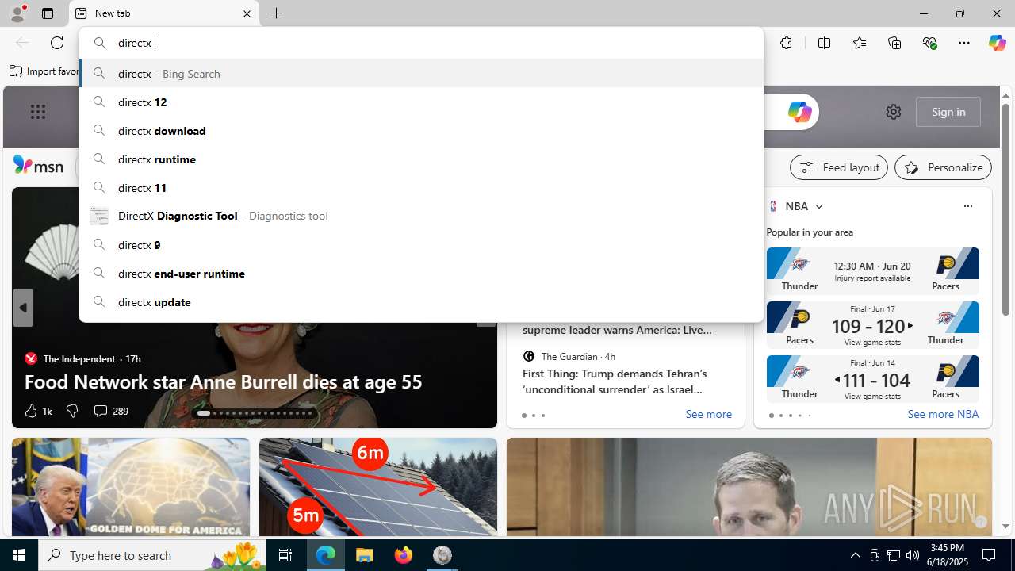Pick 'directx runtime' suggestion
1015x571 pixels.
coord(421,159)
